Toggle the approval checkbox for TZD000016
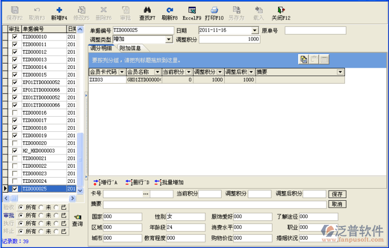389x248 pixels. point(15,113)
